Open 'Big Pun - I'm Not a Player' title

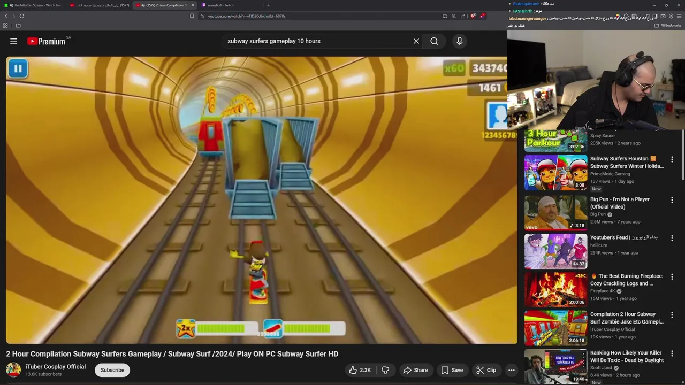point(620,203)
